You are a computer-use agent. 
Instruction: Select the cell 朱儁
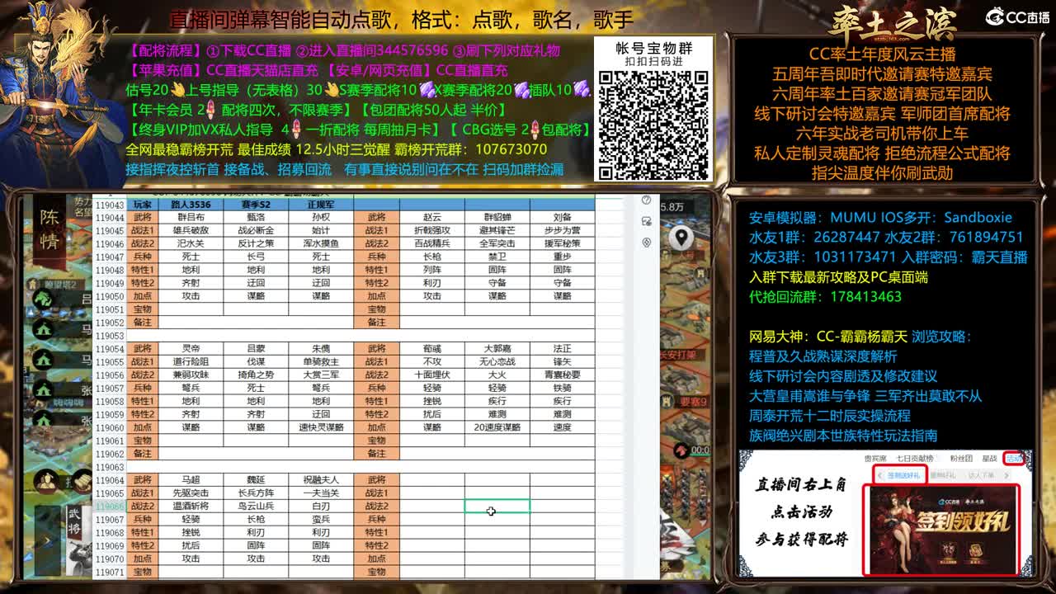click(x=321, y=349)
